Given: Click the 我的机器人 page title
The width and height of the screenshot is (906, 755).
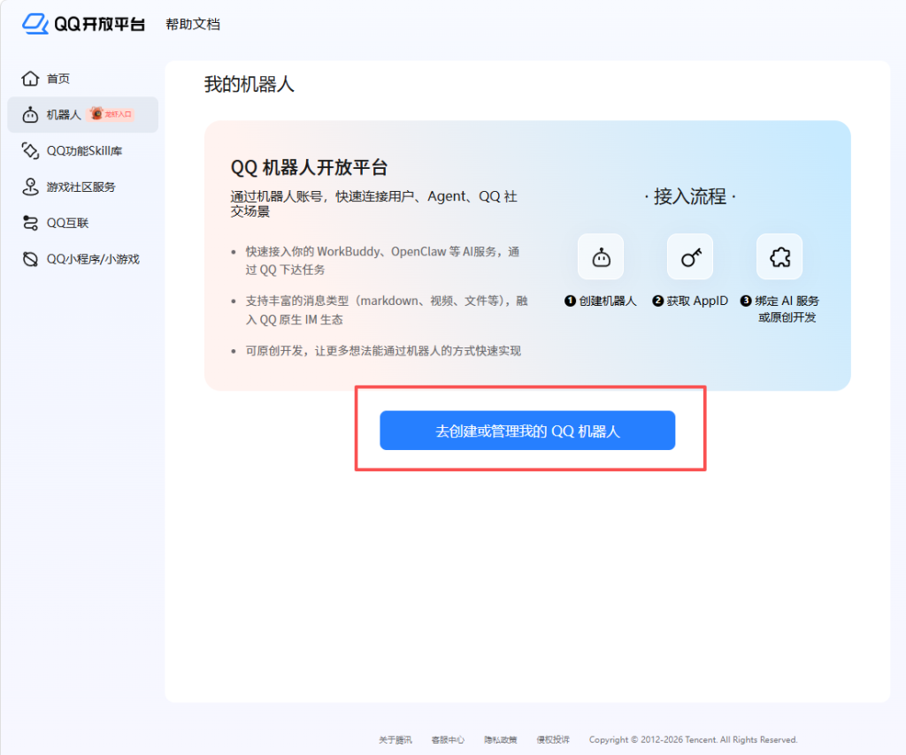Looking at the screenshot, I should point(249,84).
